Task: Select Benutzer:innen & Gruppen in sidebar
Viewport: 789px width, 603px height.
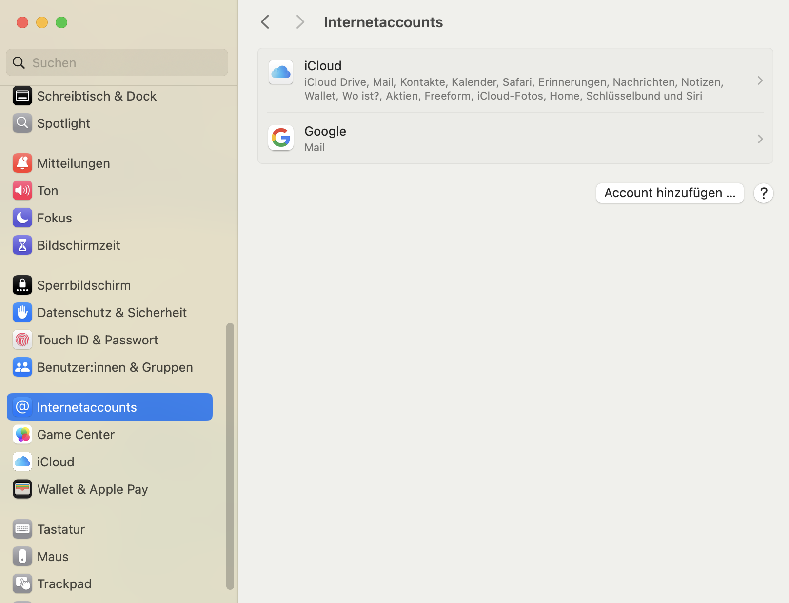Action: (115, 367)
